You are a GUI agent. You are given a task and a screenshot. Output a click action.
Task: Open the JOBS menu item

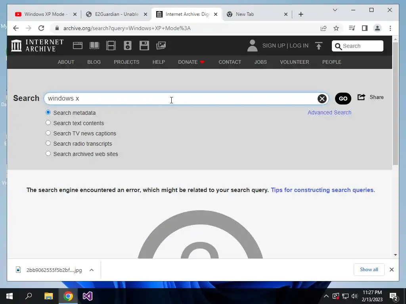(x=260, y=62)
